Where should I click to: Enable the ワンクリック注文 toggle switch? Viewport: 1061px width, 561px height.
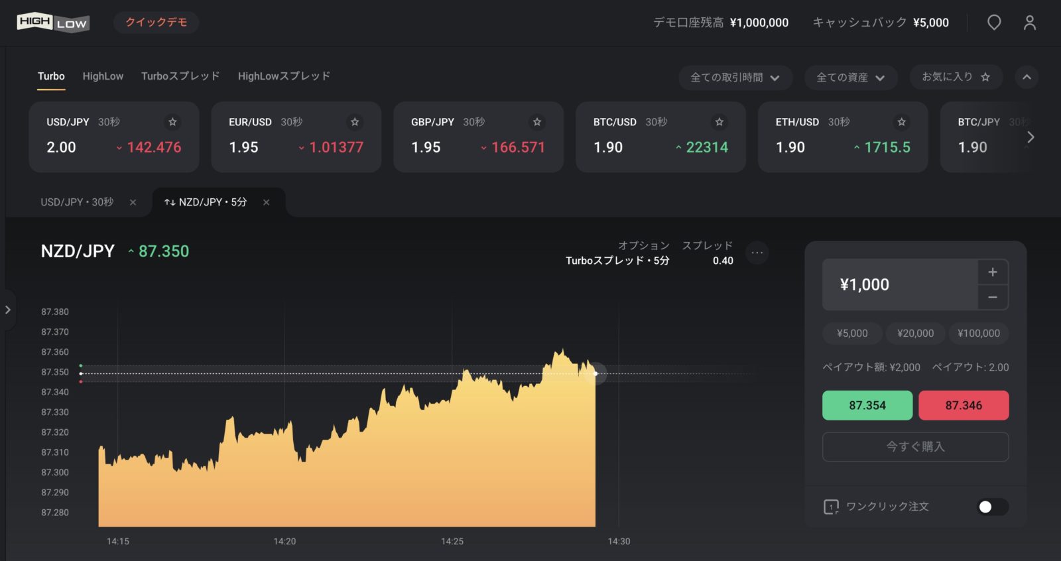tap(992, 507)
